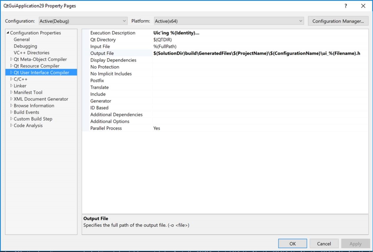The height and width of the screenshot is (252, 373).
Task: Expand the C/C++ tree node arrow
Action: click(x=11, y=79)
